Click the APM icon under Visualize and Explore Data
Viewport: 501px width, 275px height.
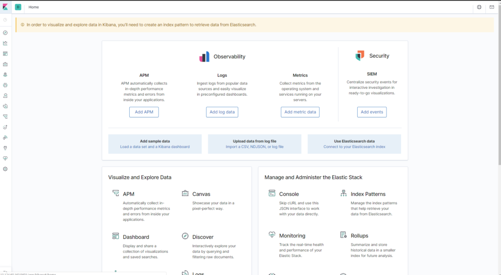115,193
